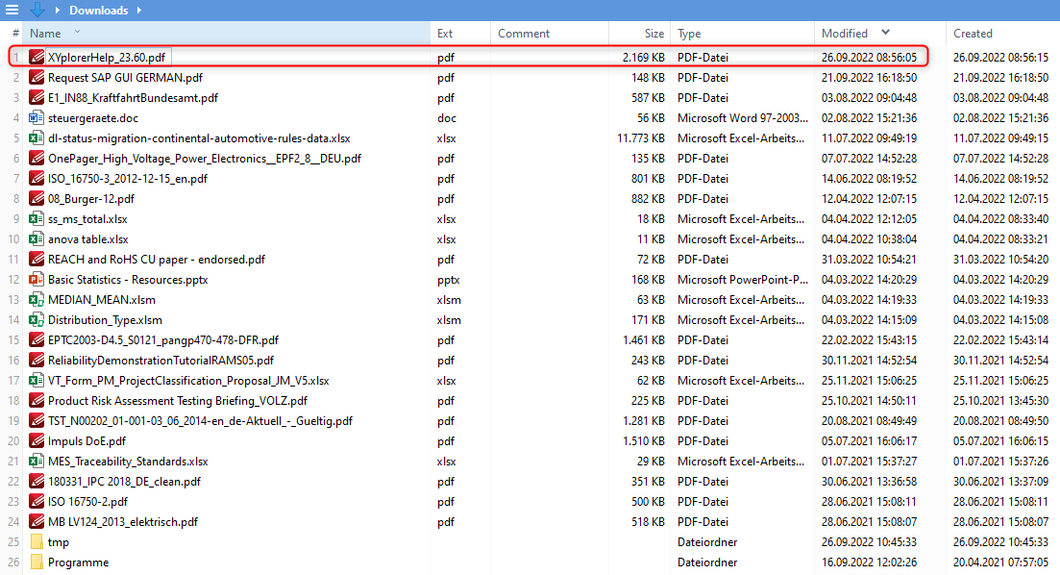Open the hamburger menu in address bar

pos(12,10)
